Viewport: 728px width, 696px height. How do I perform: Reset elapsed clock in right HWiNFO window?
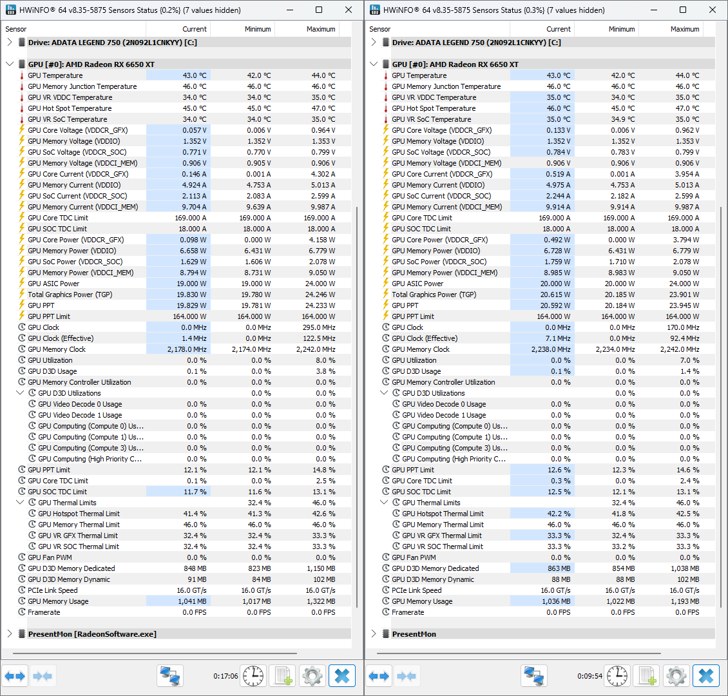617,676
